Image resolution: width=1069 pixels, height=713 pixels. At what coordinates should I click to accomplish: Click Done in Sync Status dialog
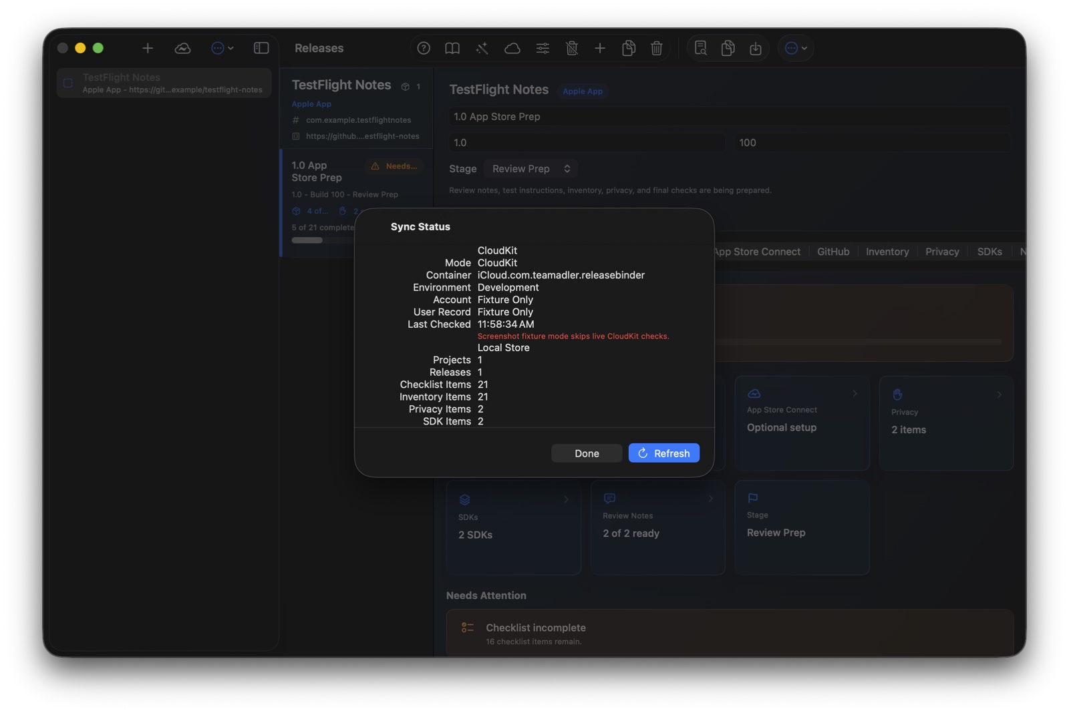[587, 453]
